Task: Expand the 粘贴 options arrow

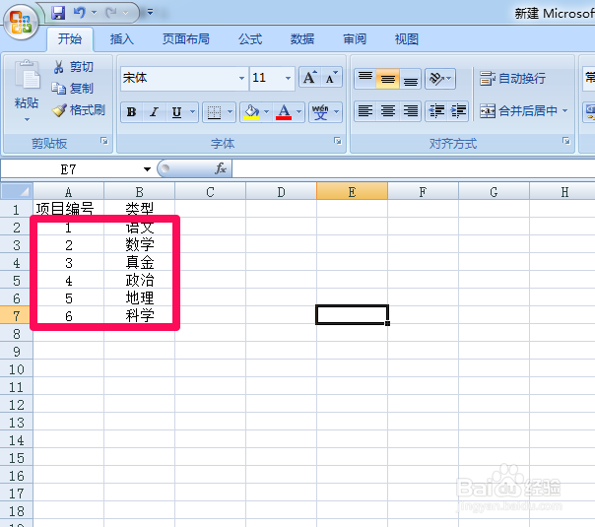Action: point(27,119)
